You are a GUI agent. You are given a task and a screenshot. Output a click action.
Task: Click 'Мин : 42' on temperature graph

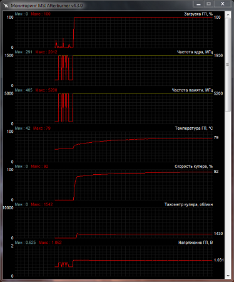click(x=23, y=128)
